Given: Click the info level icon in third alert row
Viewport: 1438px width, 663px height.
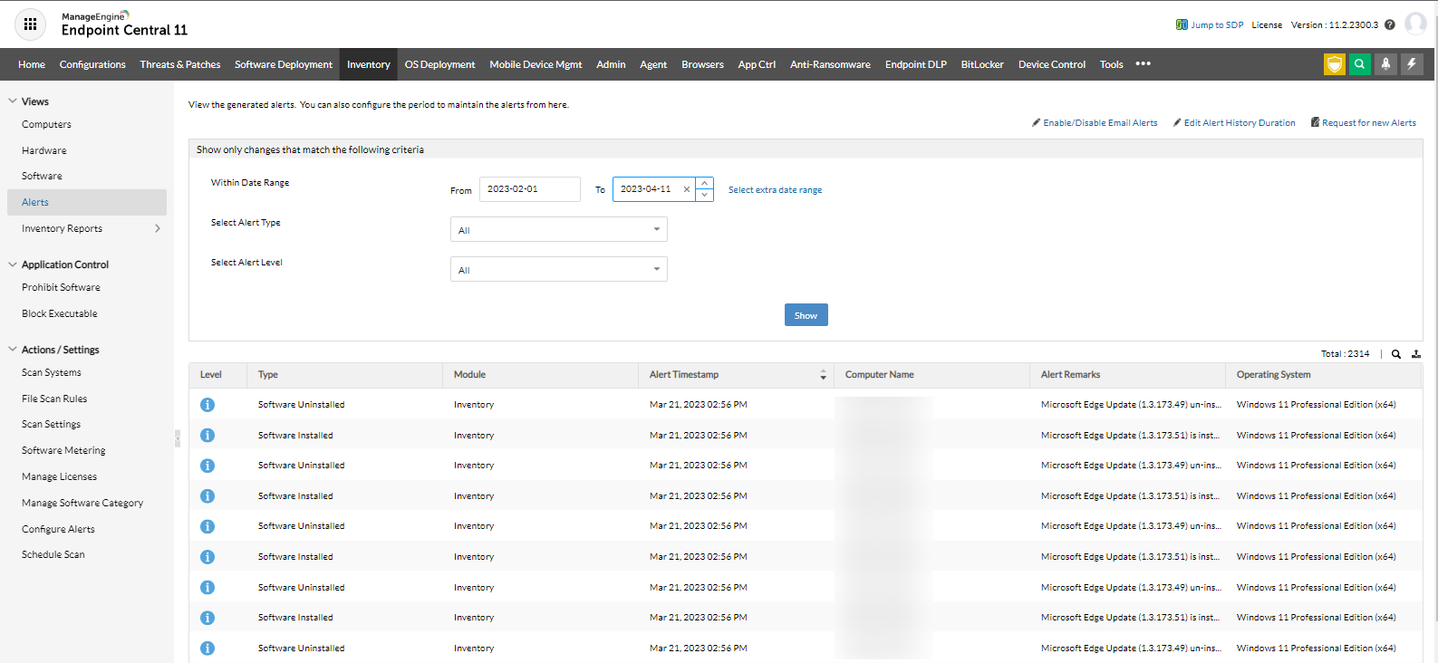Looking at the screenshot, I should pos(207,466).
